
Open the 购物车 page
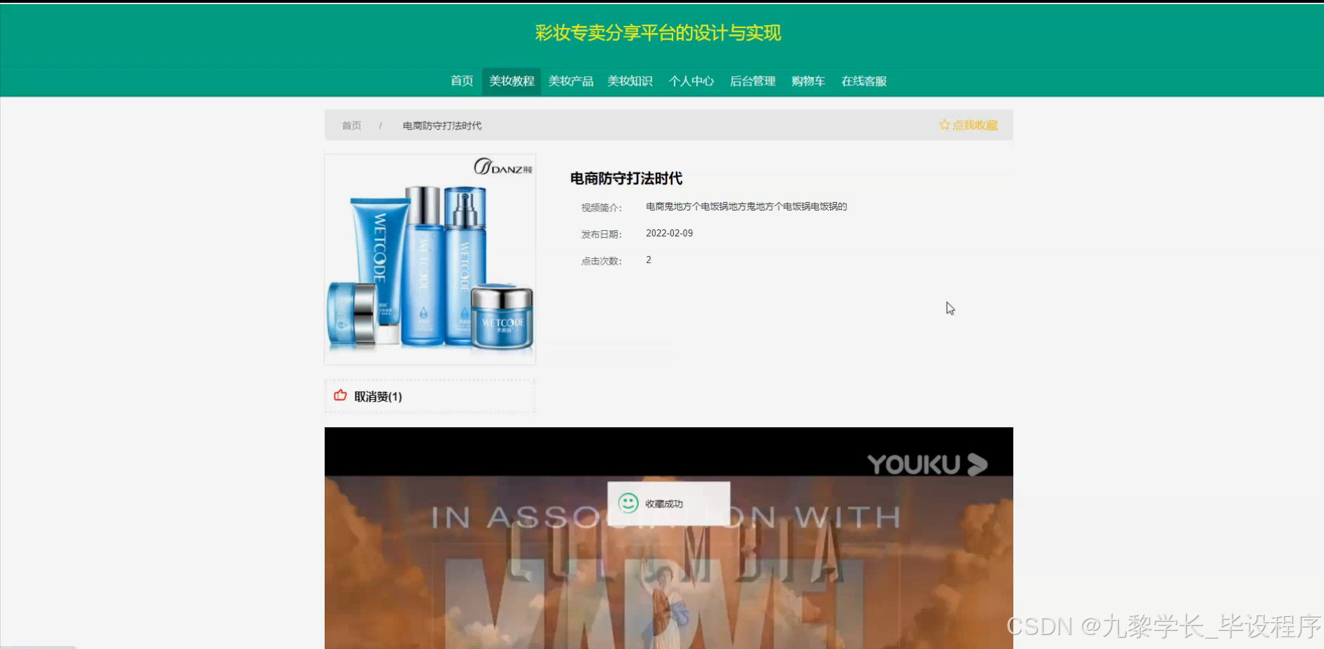click(x=808, y=81)
